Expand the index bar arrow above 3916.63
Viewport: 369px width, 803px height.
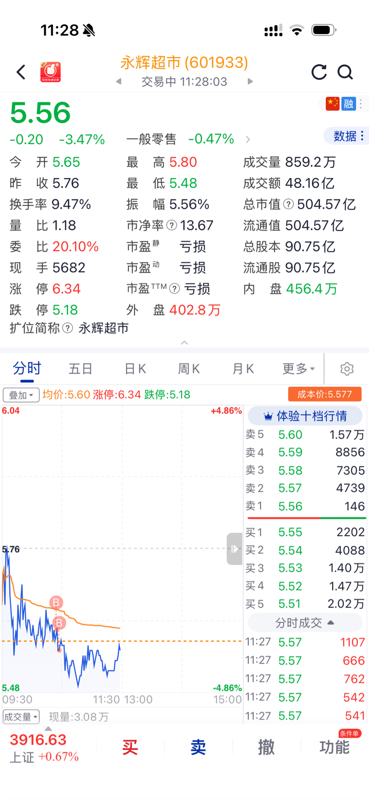tap(48, 728)
